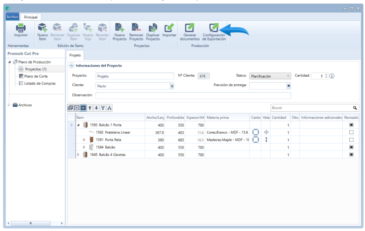Open Listado de Compras in the tree
The image size is (365, 231).
click(40, 83)
